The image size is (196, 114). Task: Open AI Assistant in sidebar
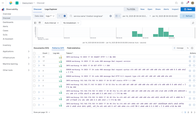coord(8,39)
